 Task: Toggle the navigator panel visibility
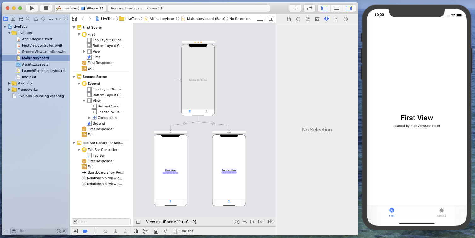click(324, 8)
